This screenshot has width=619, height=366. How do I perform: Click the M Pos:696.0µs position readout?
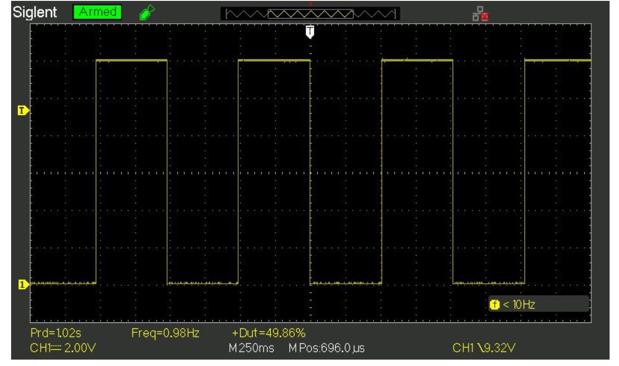coord(327,348)
